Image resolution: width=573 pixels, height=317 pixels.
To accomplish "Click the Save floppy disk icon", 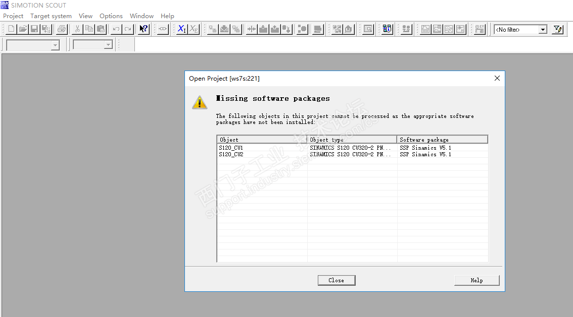I will click(34, 29).
